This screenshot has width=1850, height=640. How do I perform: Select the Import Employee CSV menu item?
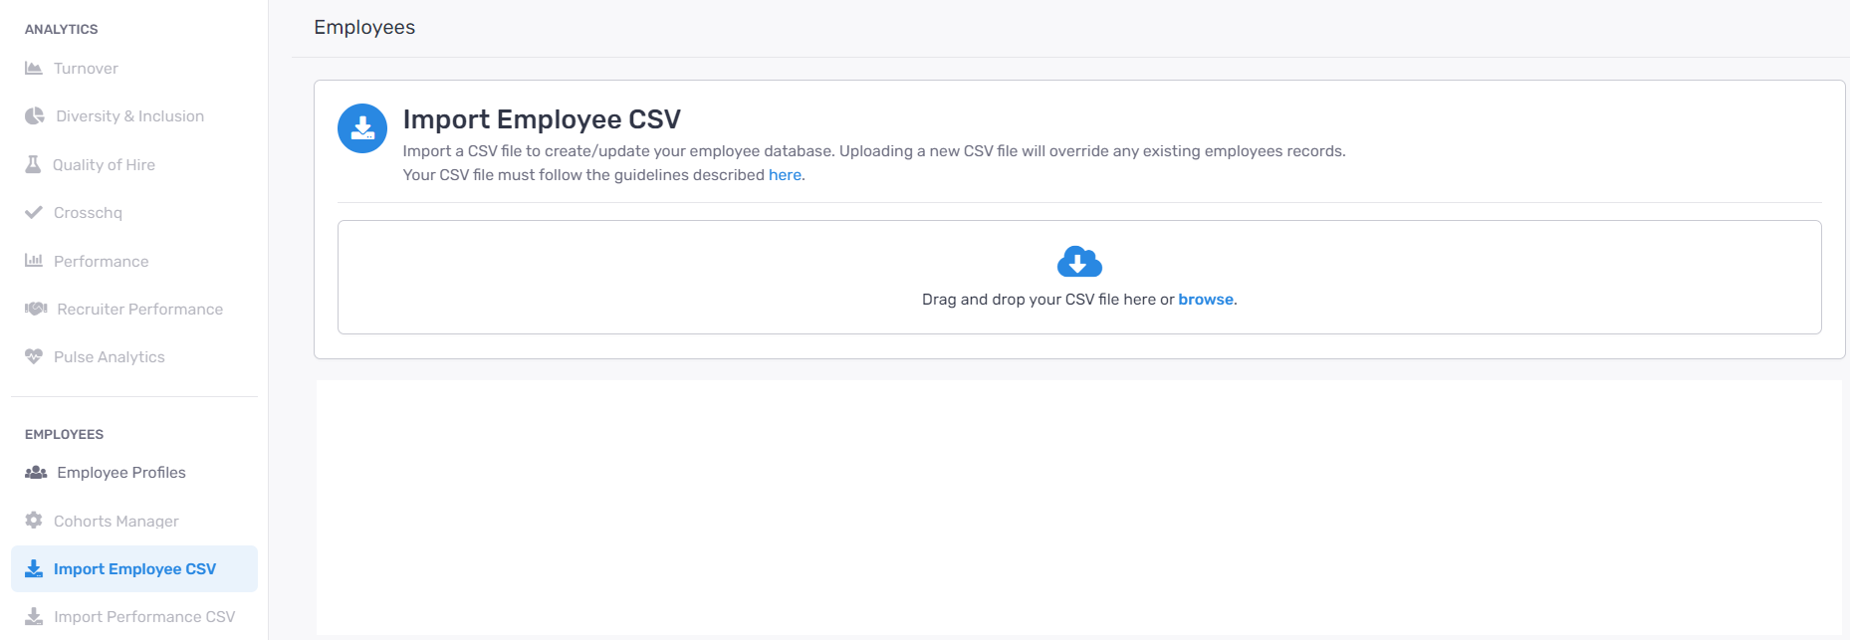(134, 569)
